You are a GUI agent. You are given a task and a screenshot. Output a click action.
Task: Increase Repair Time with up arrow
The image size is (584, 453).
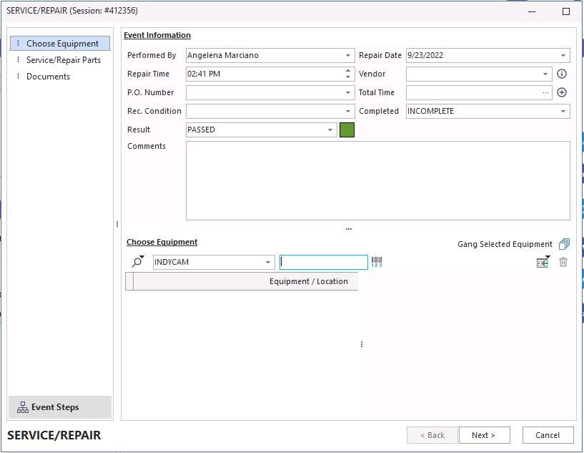(348, 70)
